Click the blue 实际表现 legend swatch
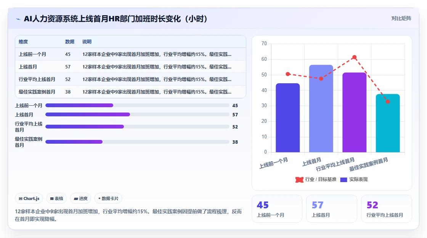 pyautogui.click(x=344, y=179)
